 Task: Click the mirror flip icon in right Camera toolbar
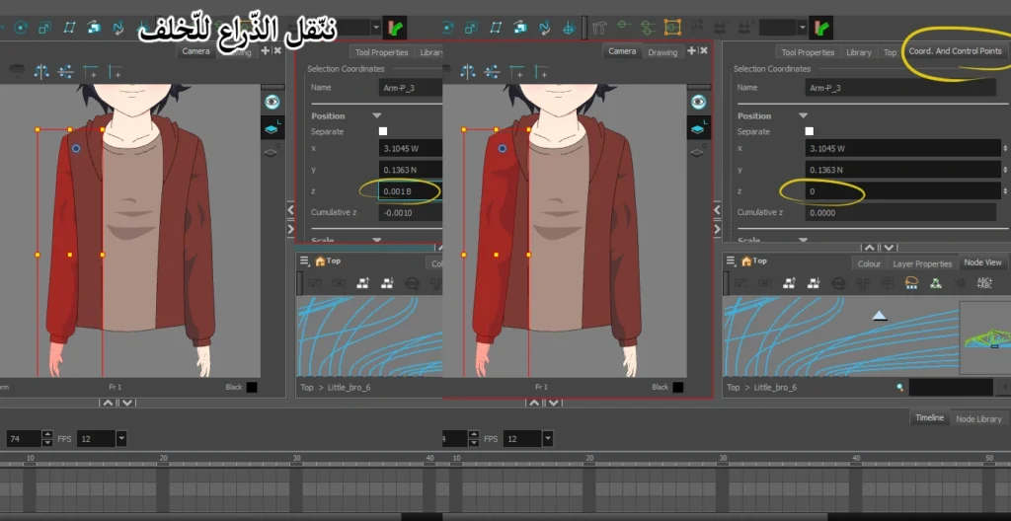467,72
